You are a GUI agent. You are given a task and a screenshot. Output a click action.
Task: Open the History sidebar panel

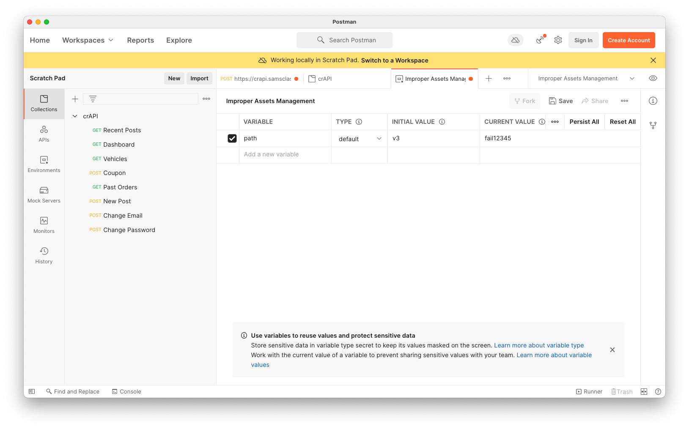point(44,256)
